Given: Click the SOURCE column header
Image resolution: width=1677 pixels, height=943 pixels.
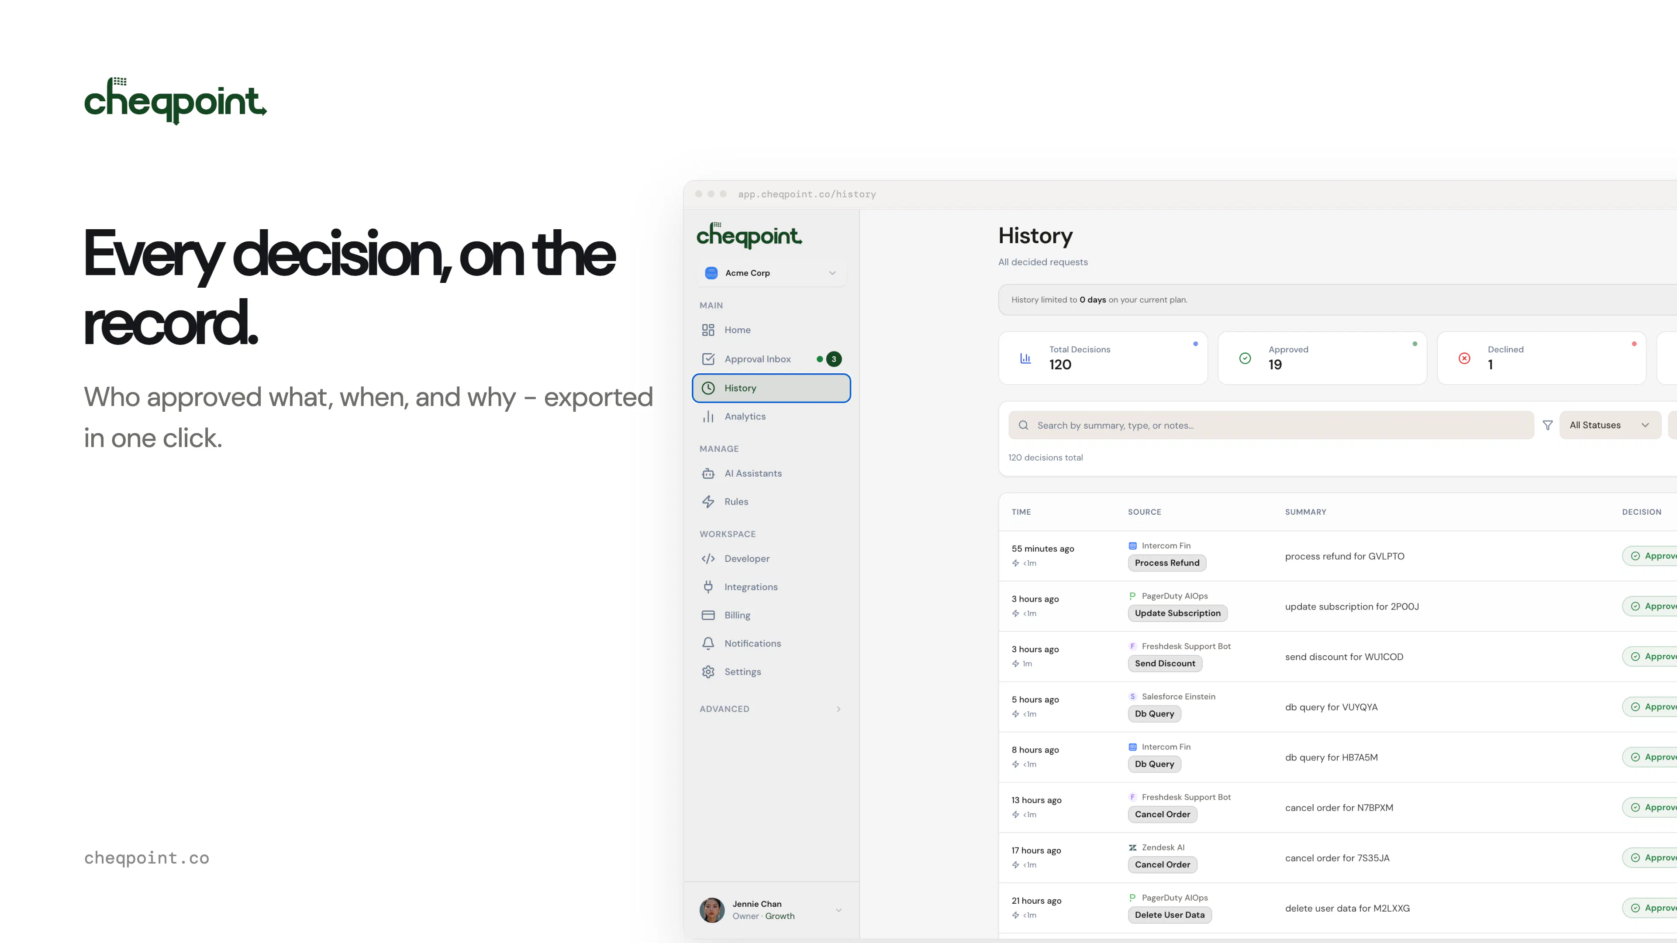Looking at the screenshot, I should pos(1145,512).
